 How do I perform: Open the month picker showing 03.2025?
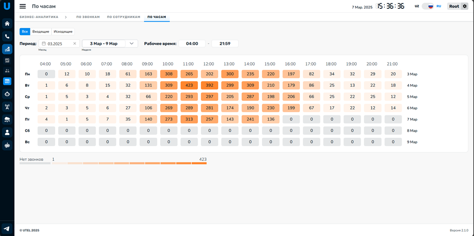[x=56, y=44]
